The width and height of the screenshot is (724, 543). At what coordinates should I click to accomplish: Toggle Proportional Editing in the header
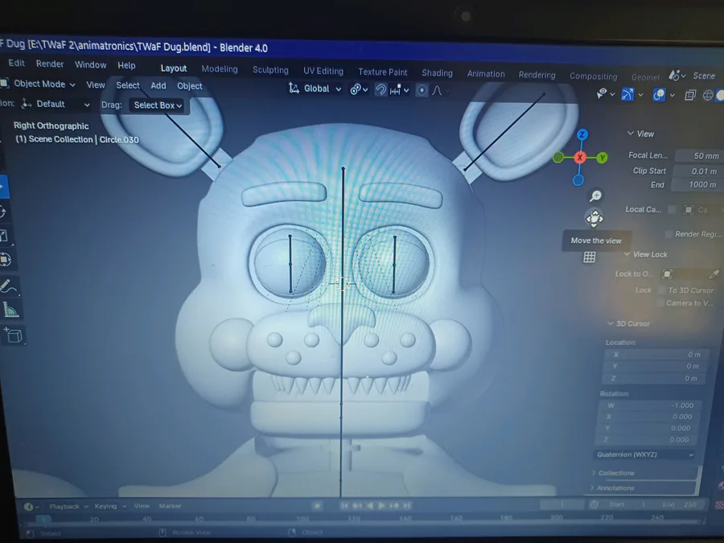click(x=422, y=90)
